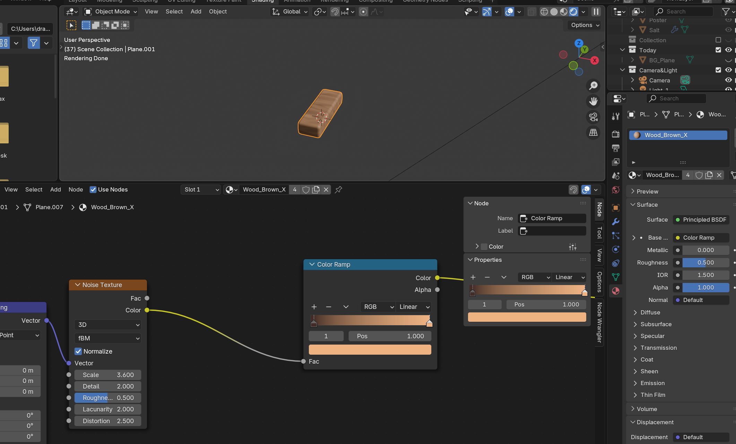Select the Wood_Brown_X material slot
Viewport: 736px width, 444px height.
[678, 135]
